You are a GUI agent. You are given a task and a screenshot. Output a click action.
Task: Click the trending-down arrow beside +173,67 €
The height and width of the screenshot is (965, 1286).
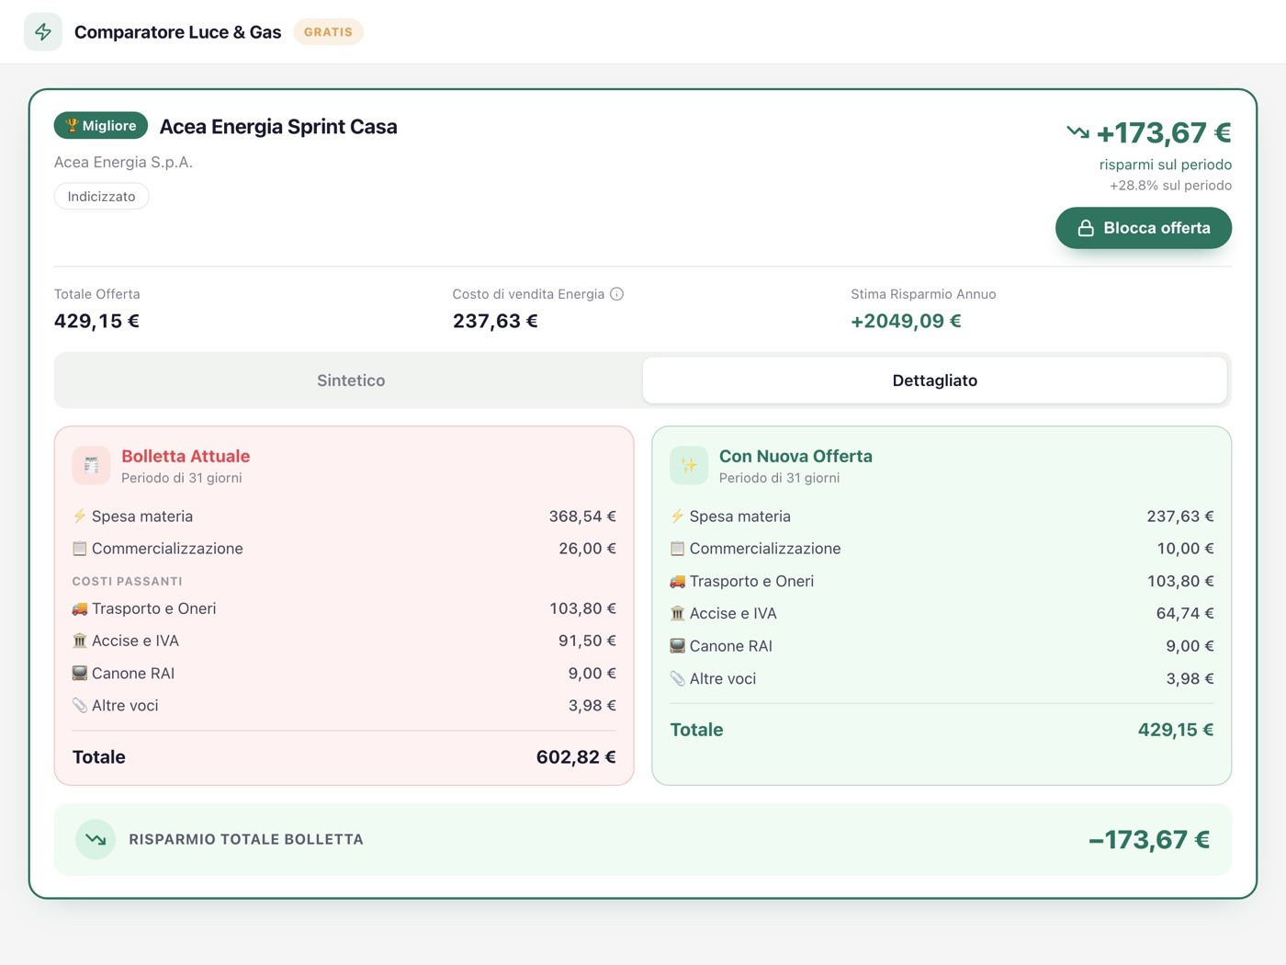click(x=1077, y=132)
